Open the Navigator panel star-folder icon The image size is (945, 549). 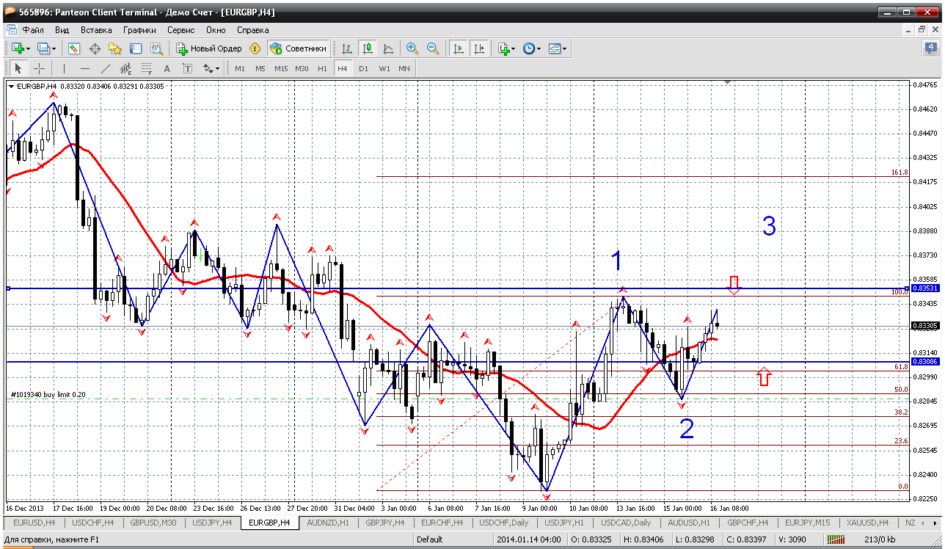pos(115,48)
